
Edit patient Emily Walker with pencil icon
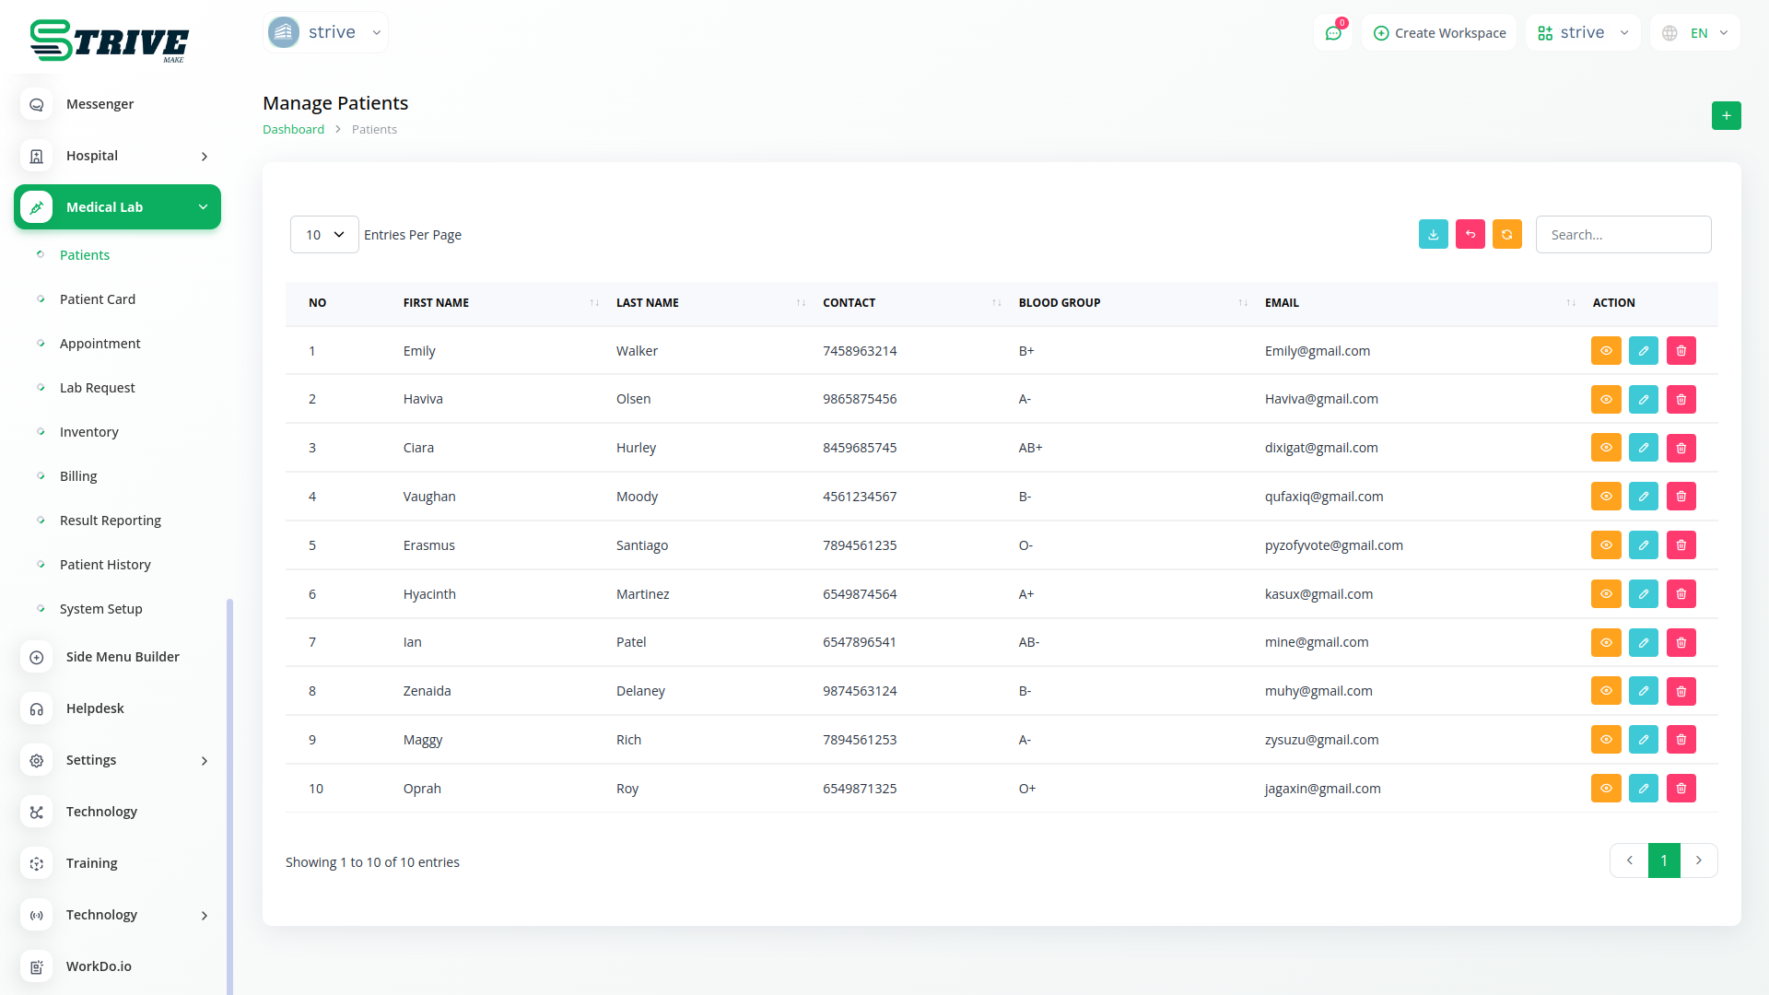point(1643,351)
